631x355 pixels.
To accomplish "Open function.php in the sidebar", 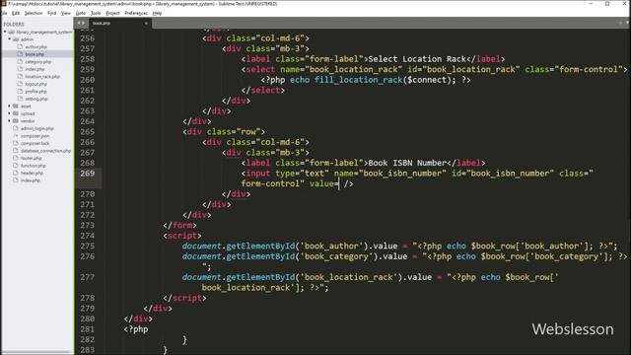I will 33,166.
